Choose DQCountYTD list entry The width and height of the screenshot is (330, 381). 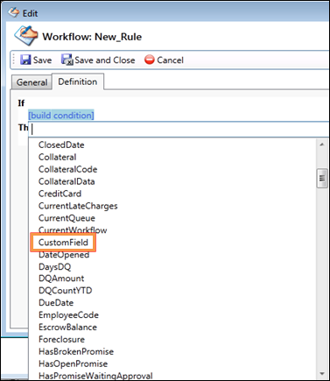point(66,291)
